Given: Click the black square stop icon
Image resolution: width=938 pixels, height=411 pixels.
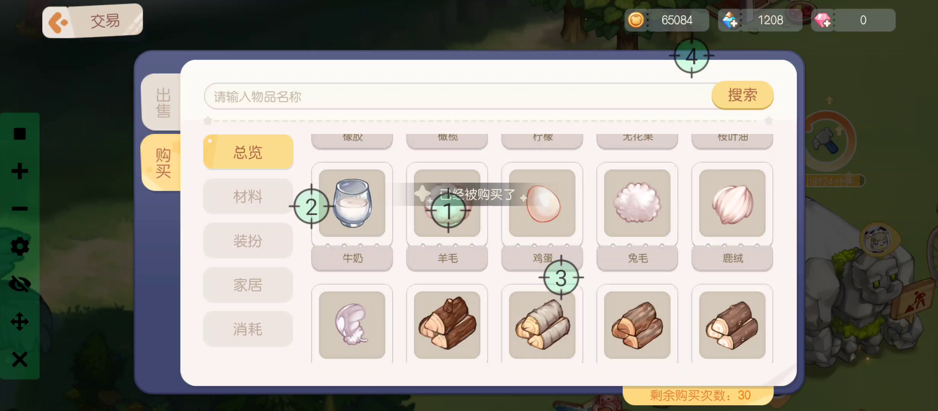Looking at the screenshot, I should coord(19,134).
